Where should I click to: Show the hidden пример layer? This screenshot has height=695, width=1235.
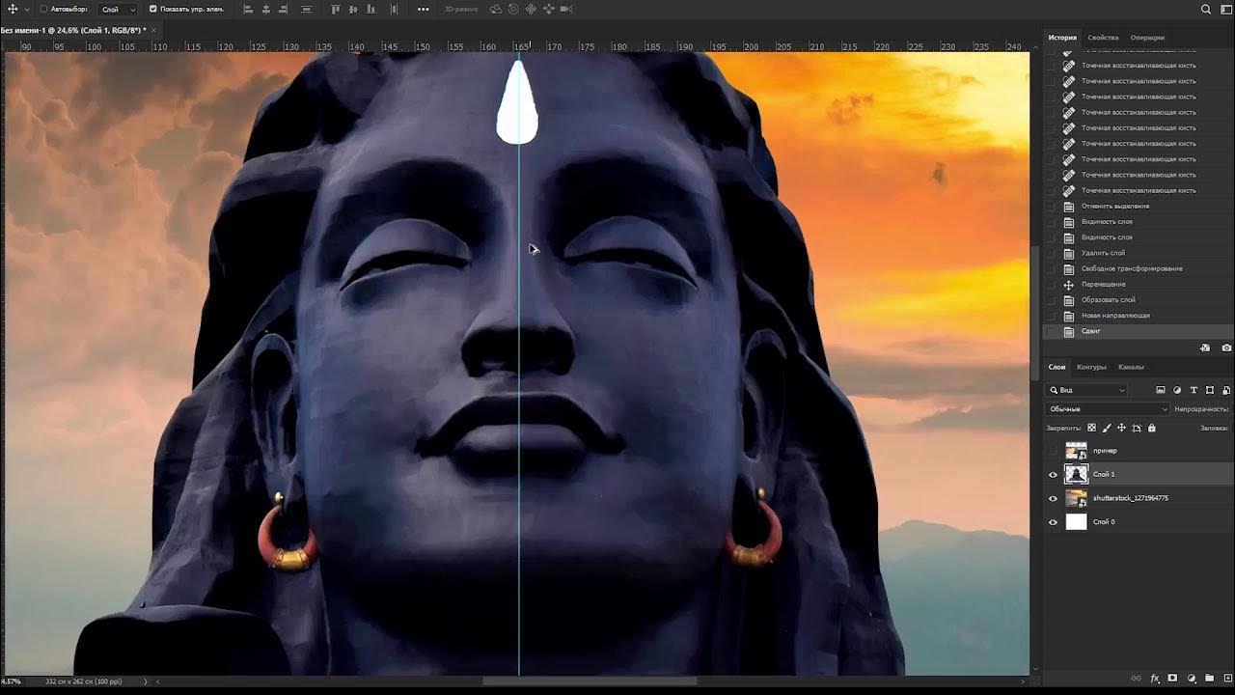1053,451
